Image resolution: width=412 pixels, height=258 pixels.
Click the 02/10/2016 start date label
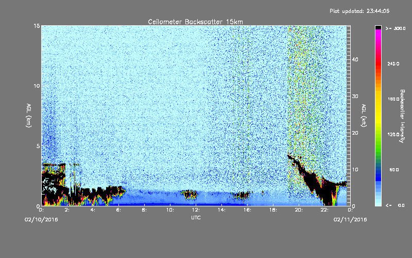41,220
